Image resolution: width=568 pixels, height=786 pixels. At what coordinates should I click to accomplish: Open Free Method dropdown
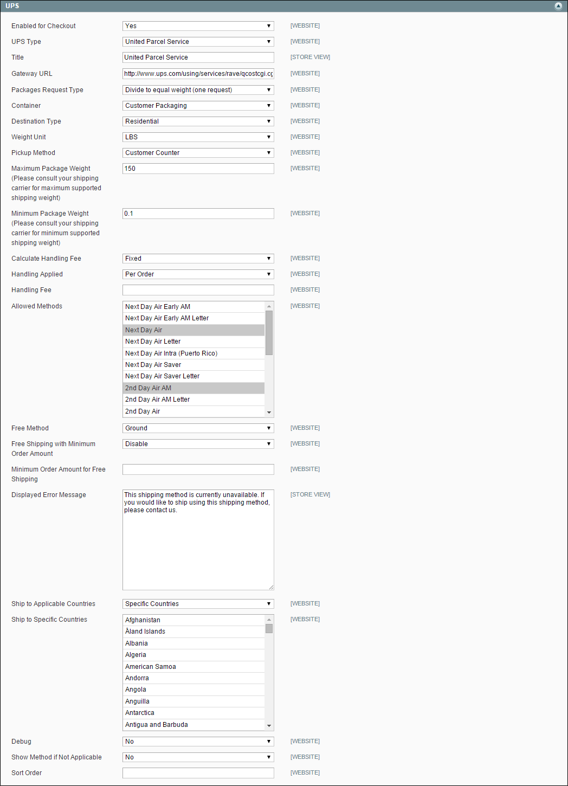click(198, 428)
